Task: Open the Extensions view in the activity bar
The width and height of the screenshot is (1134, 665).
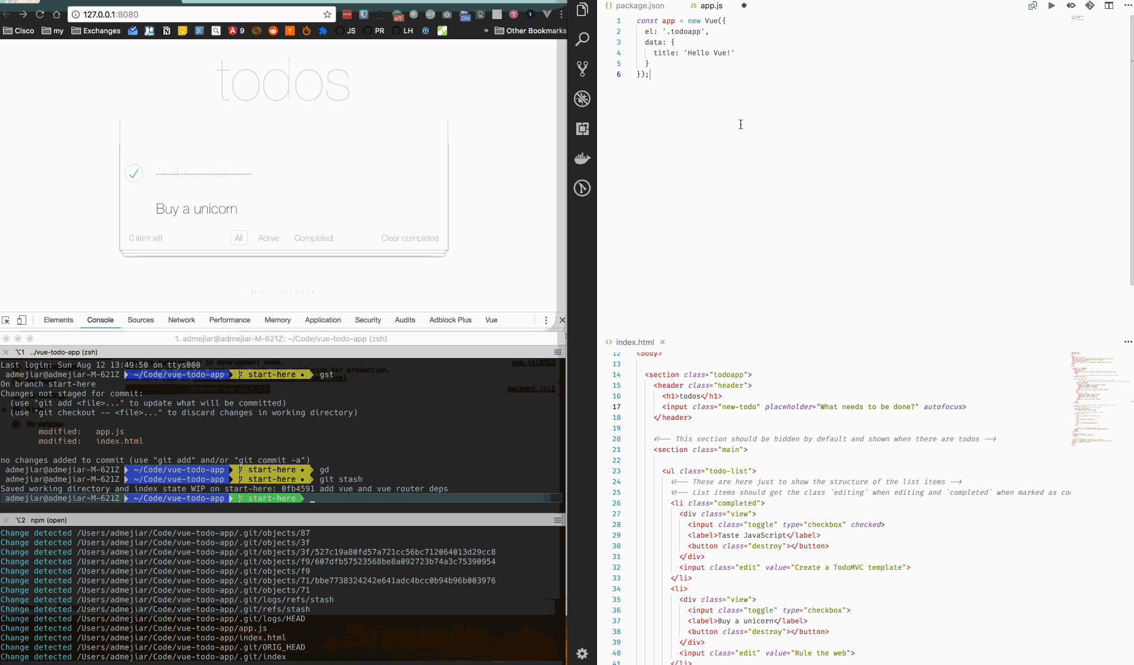Action: pos(582,128)
